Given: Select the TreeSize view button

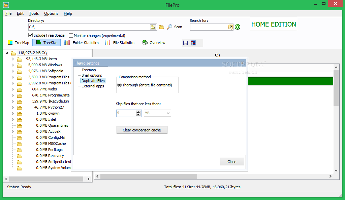Looking at the screenshot, I should (x=46, y=43).
